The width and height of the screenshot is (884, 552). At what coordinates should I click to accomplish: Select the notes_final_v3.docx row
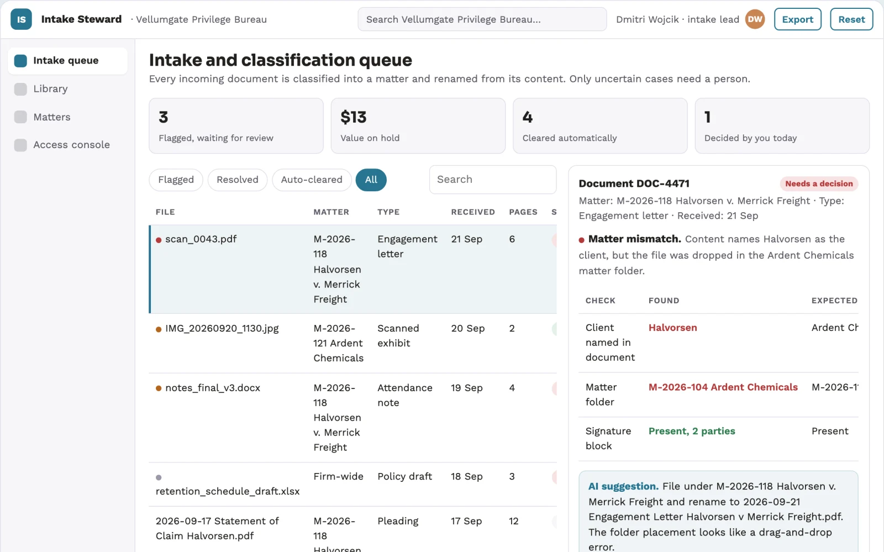pyautogui.click(x=353, y=418)
